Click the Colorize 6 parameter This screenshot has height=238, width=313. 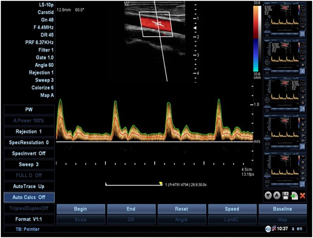tap(42, 88)
